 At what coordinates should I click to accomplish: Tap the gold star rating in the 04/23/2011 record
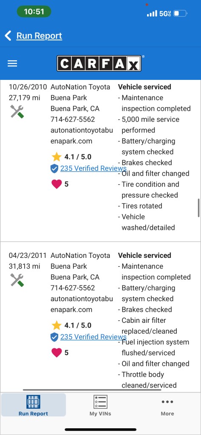pyautogui.click(x=57, y=325)
